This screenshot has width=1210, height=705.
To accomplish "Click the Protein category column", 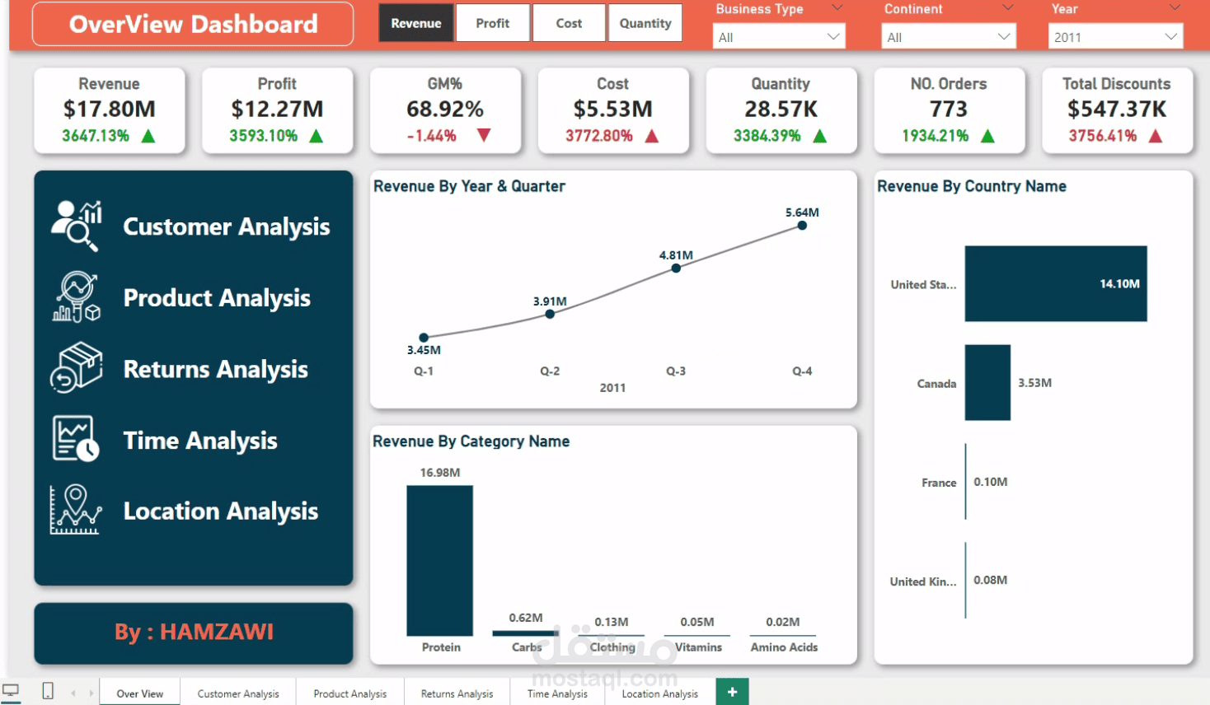I will coord(439,560).
